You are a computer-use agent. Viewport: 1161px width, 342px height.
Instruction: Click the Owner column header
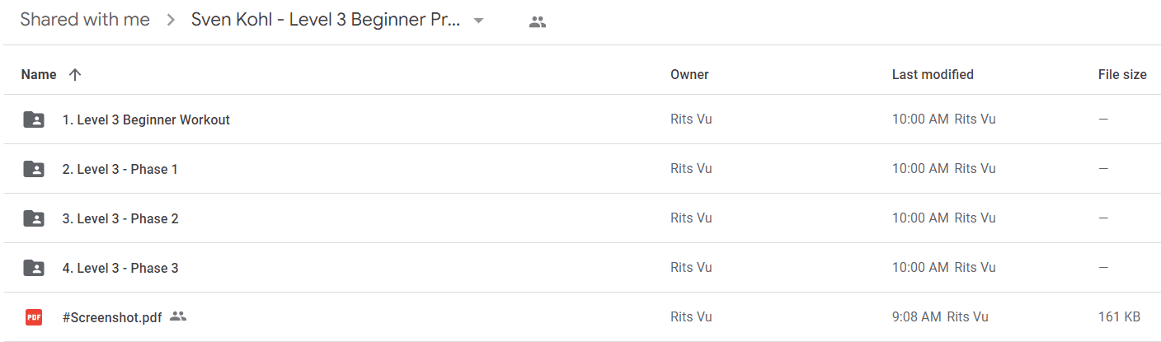[x=689, y=74]
